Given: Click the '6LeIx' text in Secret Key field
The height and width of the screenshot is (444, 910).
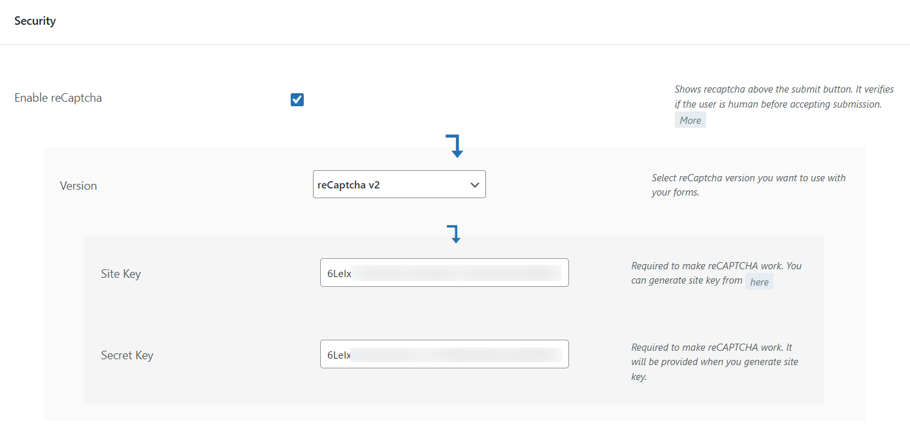Looking at the screenshot, I should coord(339,355).
